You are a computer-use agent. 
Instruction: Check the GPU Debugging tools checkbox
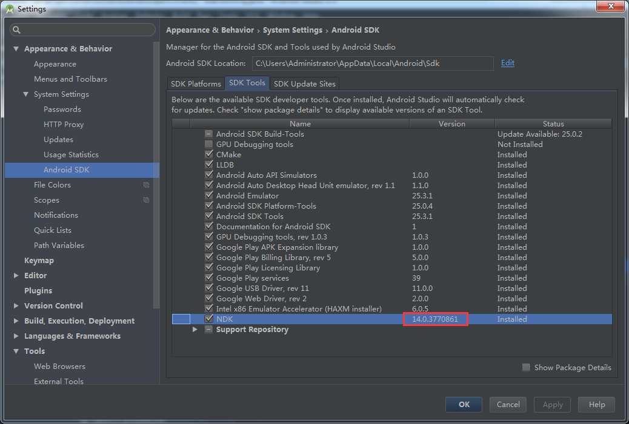[x=208, y=144]
